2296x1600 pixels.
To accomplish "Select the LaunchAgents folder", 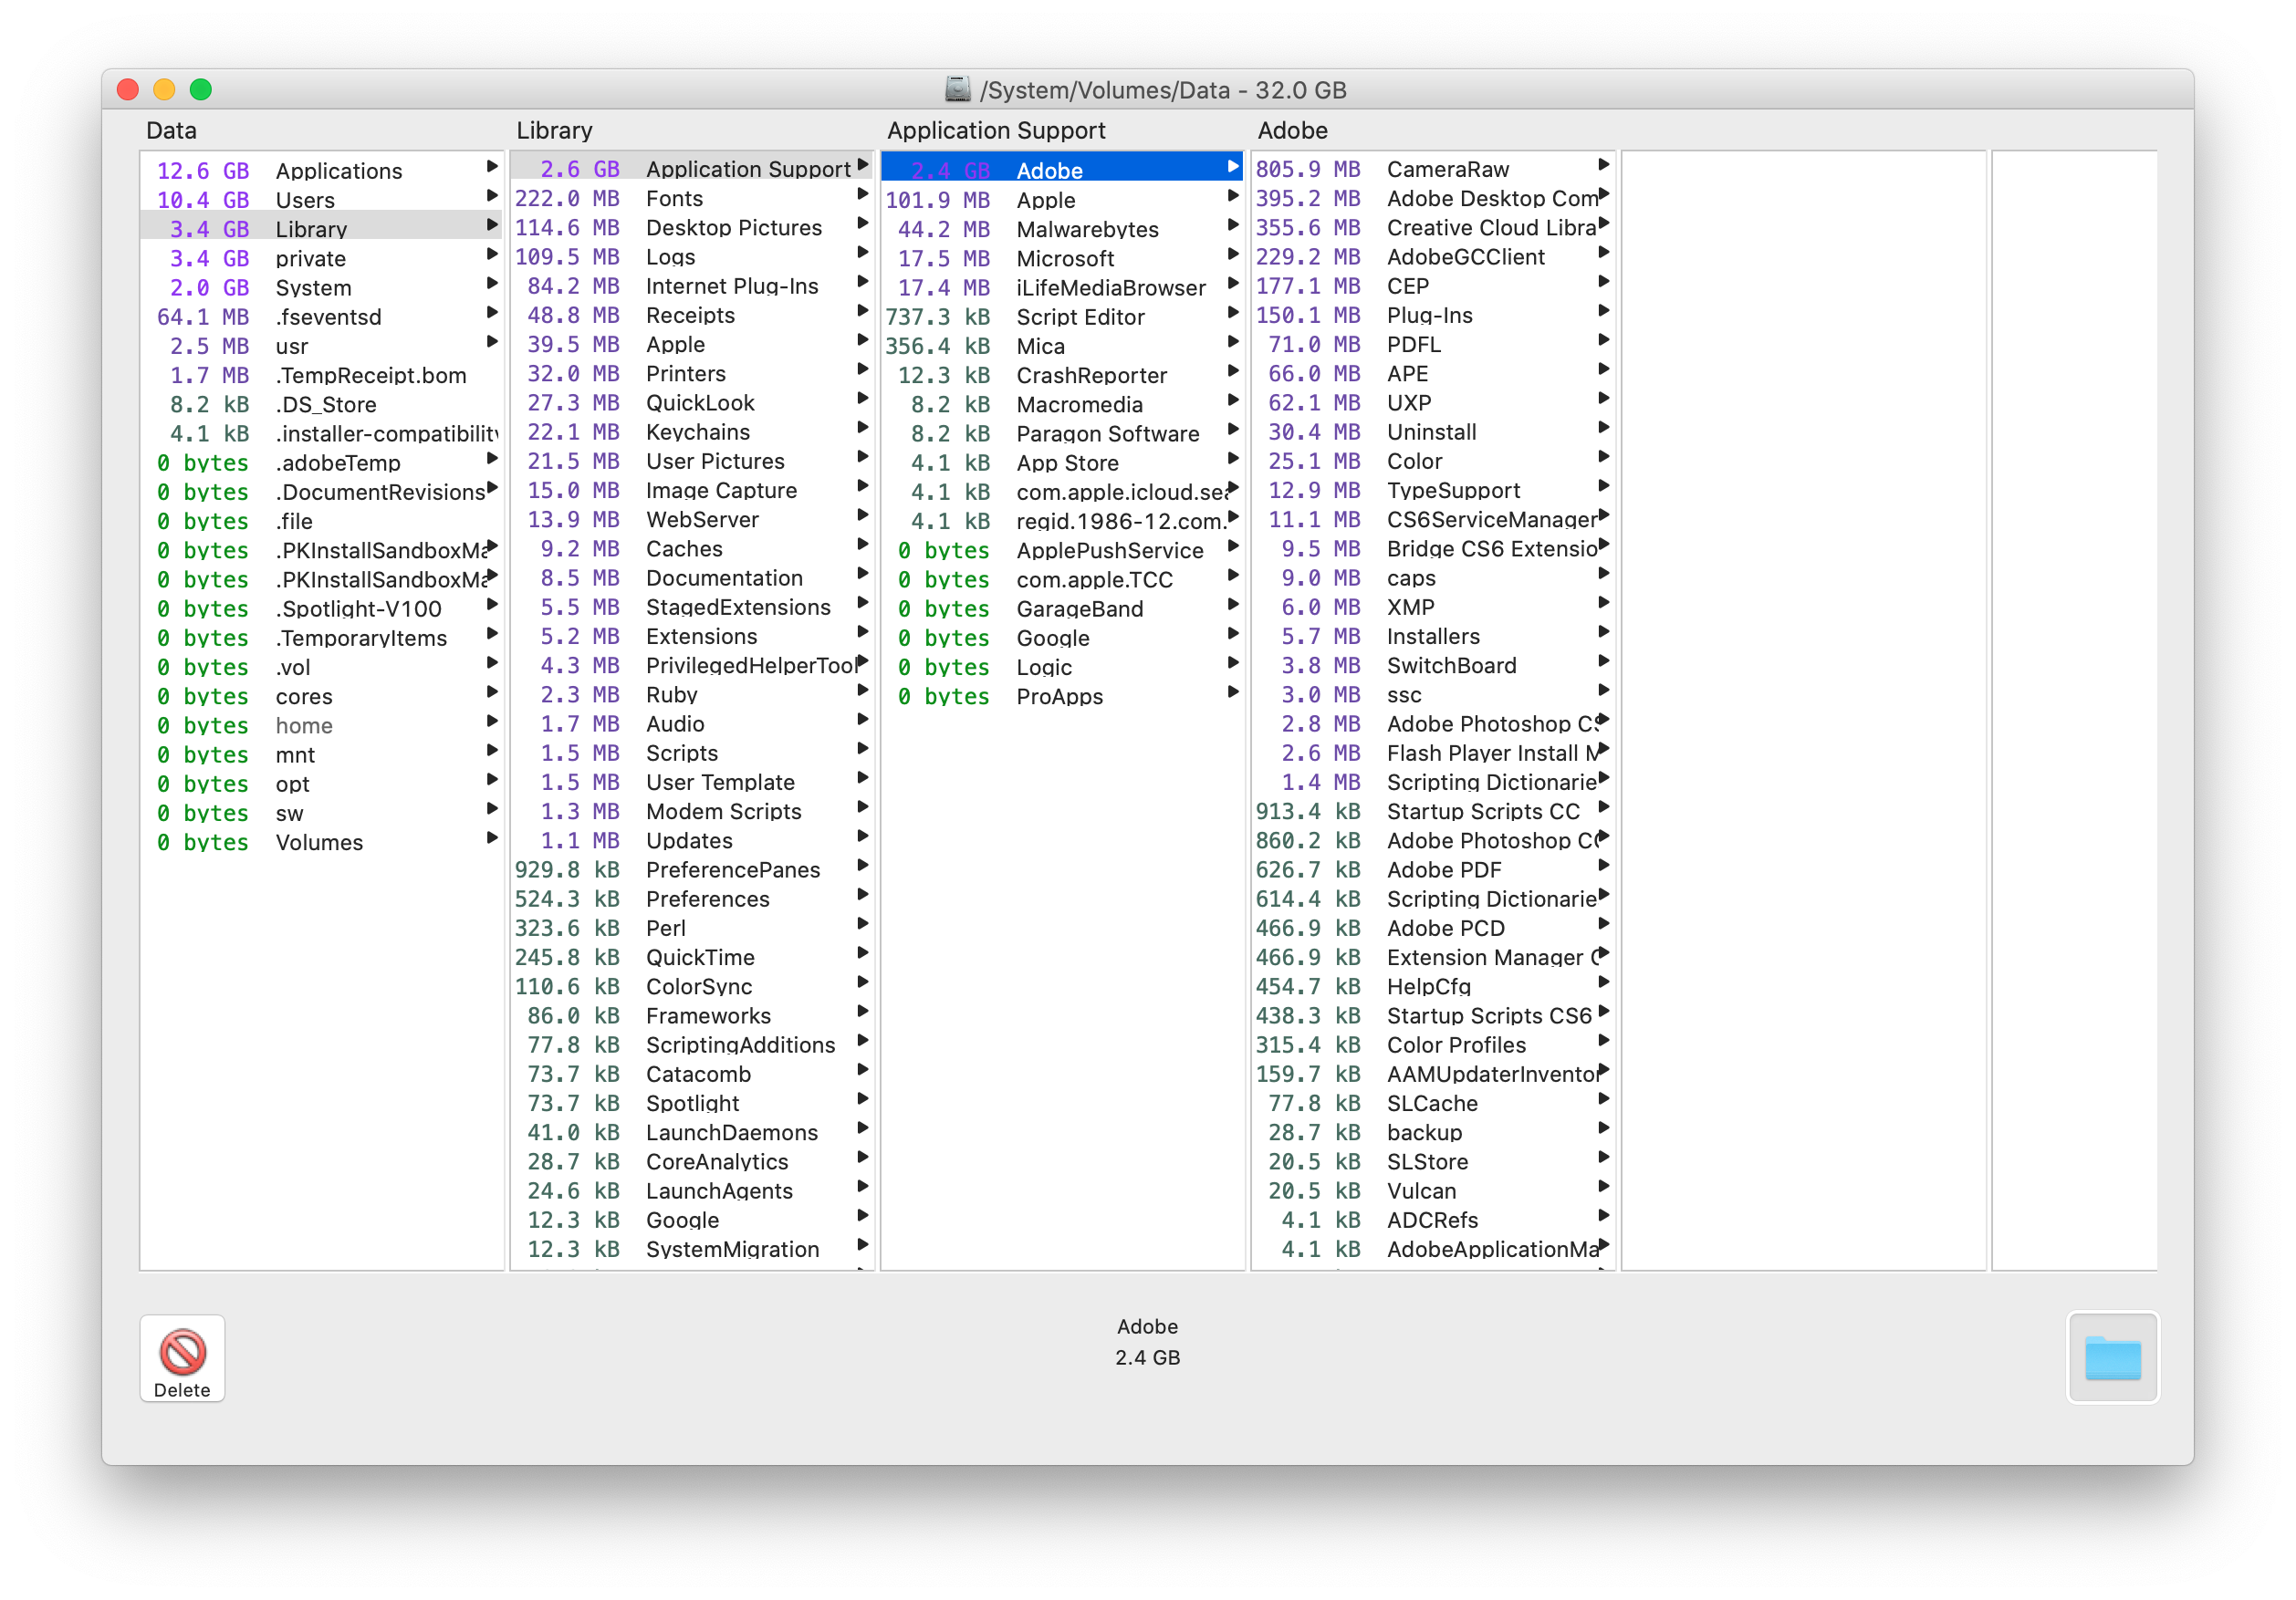I will point(692,1190).
